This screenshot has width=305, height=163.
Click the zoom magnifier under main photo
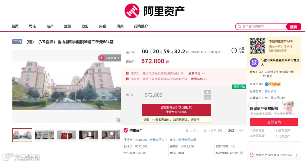[118, 120]
